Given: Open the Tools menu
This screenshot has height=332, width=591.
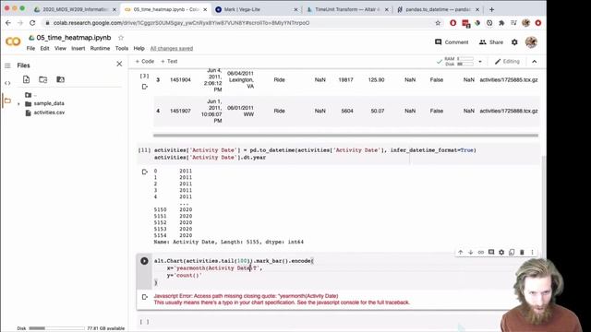Looking at the screenshot, I should 121,48.
